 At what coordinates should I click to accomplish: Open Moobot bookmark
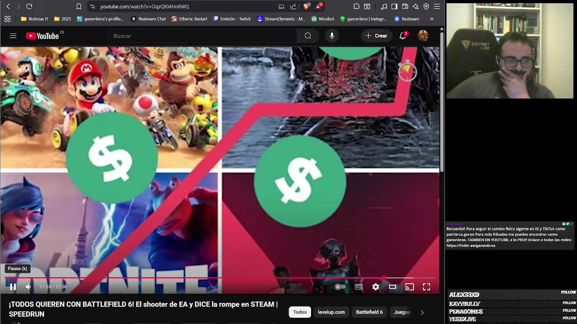pyautogui.click(x=323, y=19)
